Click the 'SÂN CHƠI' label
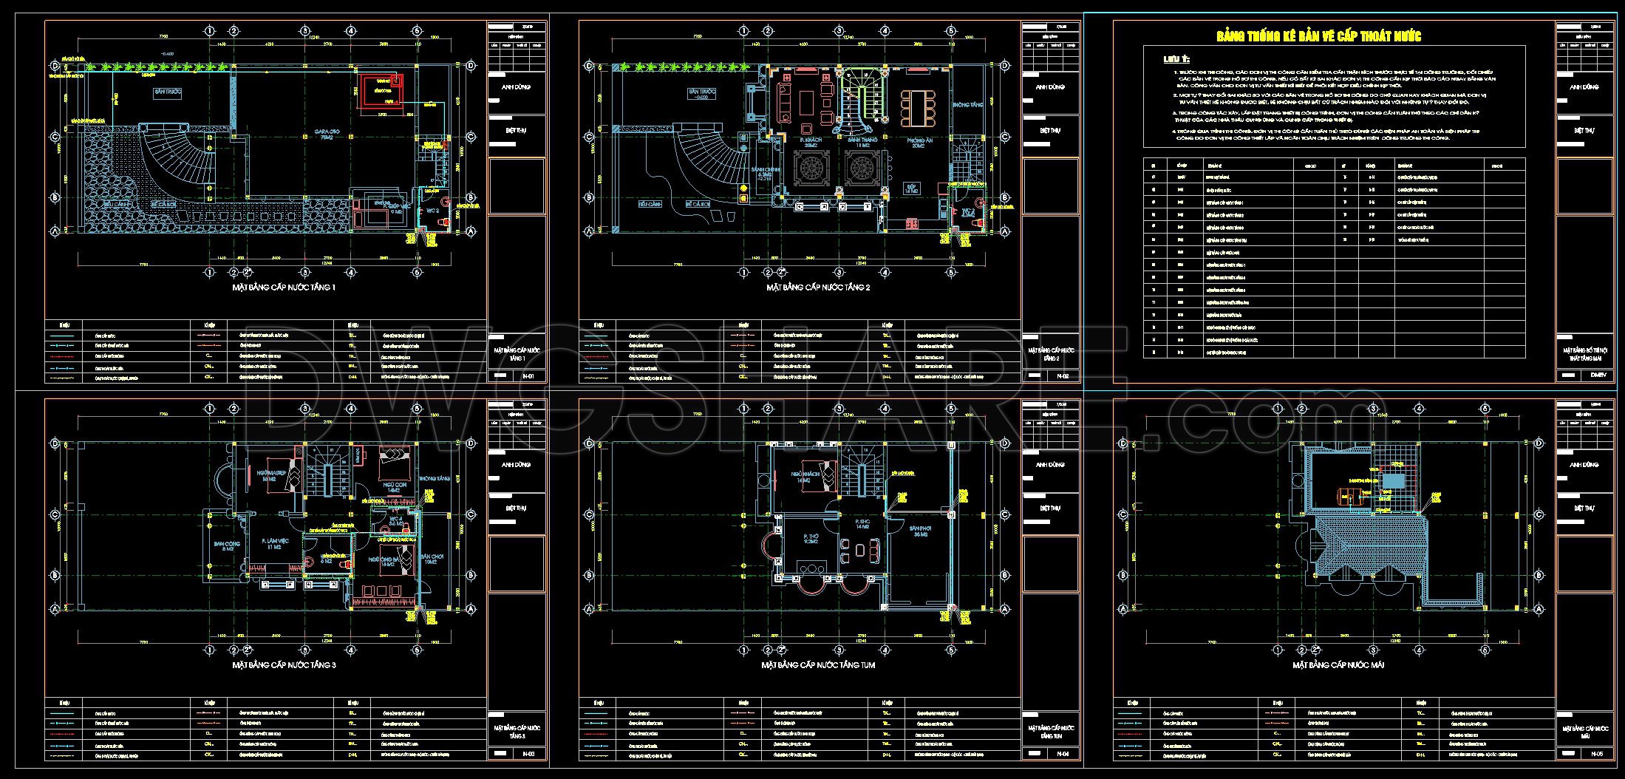 [431, 556]
